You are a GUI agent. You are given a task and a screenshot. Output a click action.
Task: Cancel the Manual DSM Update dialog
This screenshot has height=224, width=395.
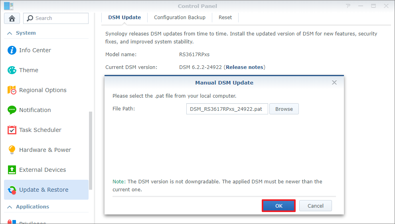point(315,206)
